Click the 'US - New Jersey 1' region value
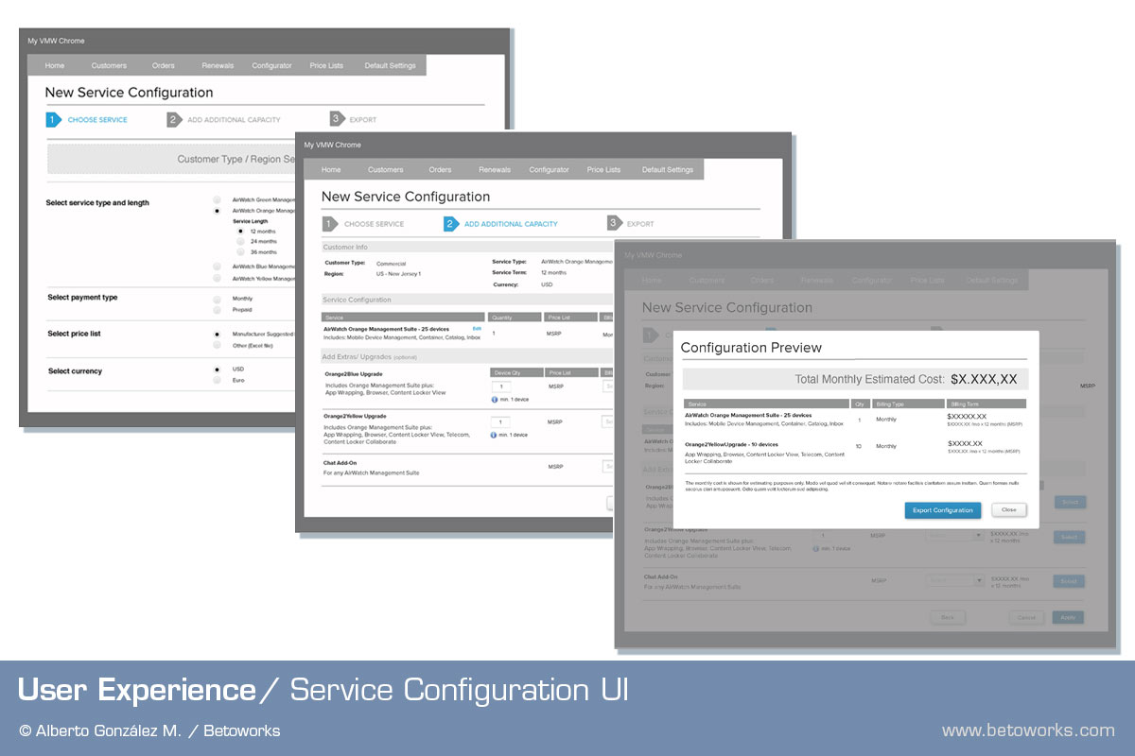 (399, 274)
